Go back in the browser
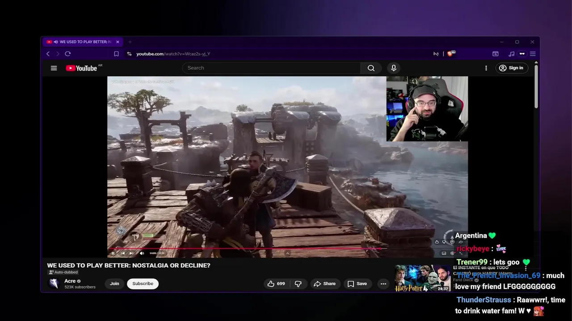 tap(48, 54)
